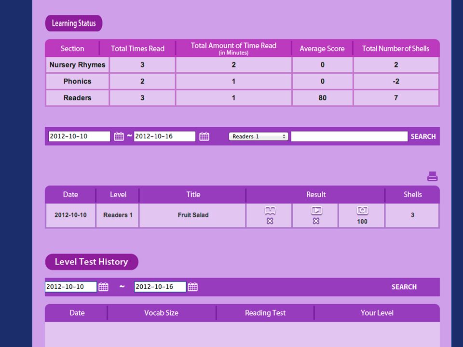Click the Phonics section cell

point(77,81)
